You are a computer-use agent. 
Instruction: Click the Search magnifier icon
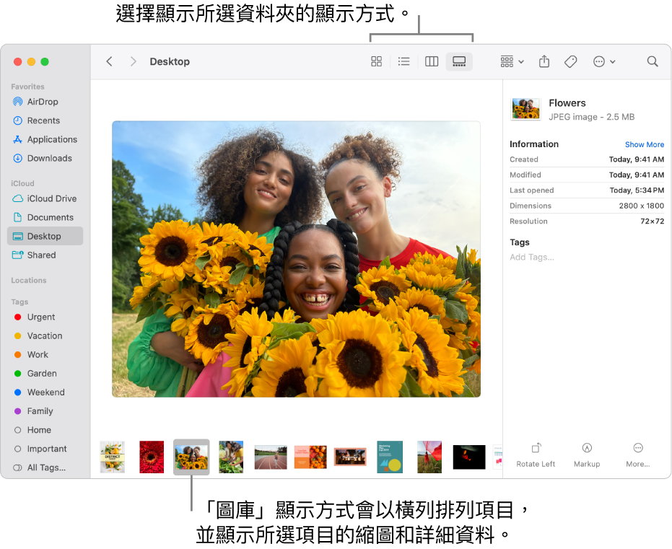tap(653, 61)
